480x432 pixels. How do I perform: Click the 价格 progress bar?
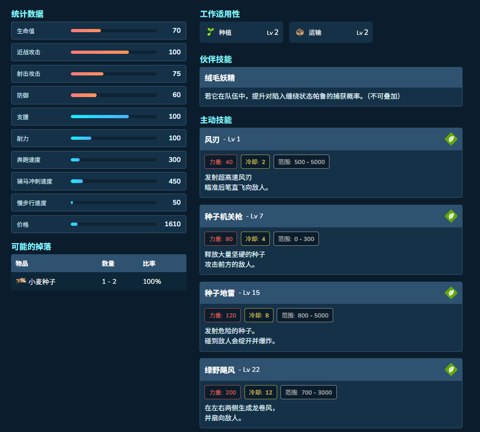coord(114,224)
